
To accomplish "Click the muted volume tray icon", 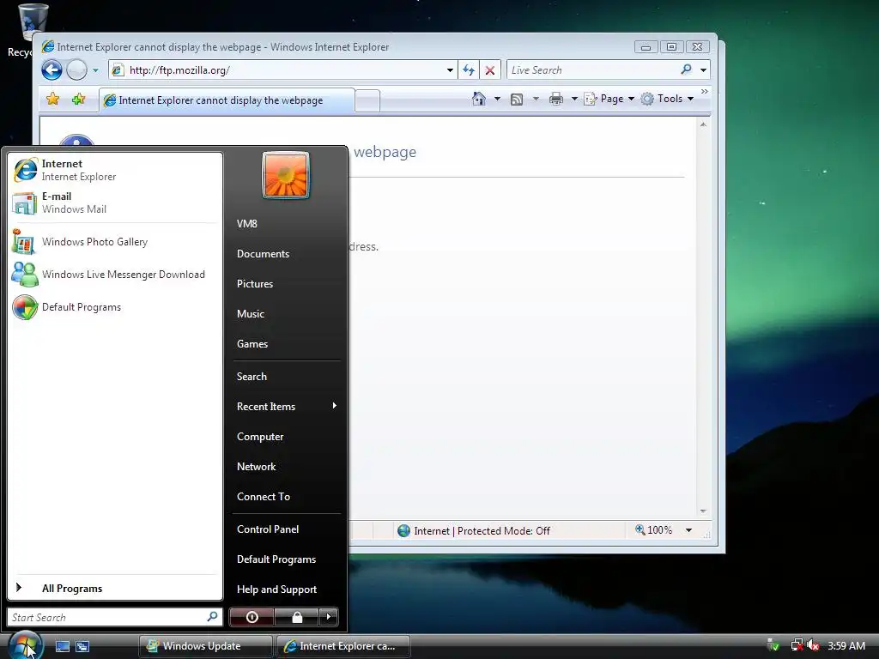I will (x=813, y=645).
